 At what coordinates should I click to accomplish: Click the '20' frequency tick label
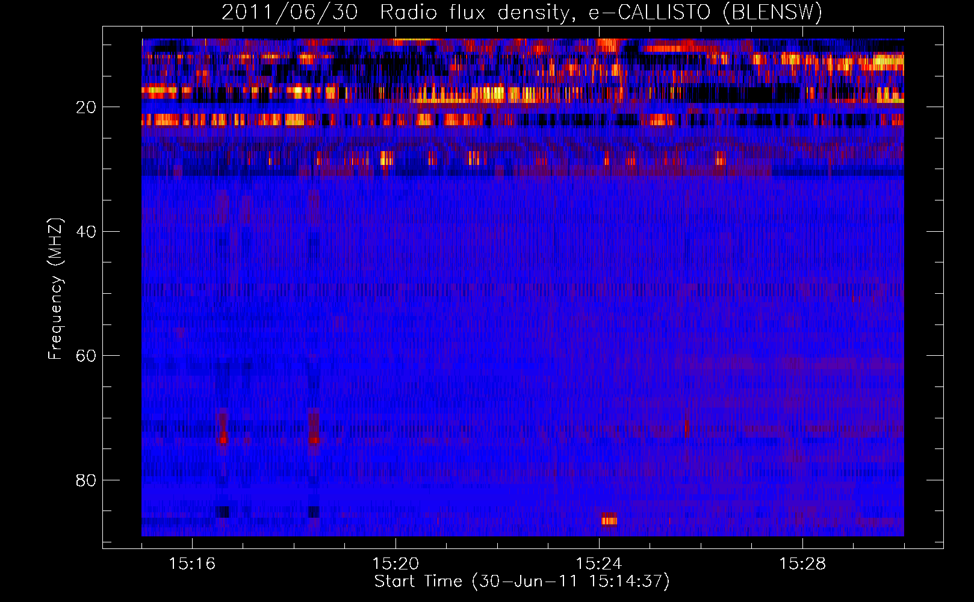(x=86, y=107)
